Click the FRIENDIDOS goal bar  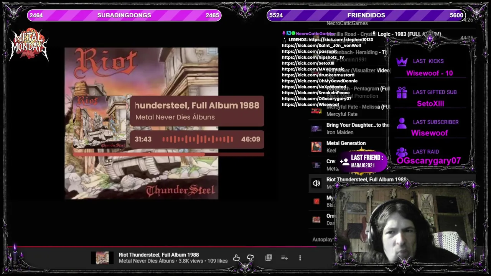pyautogui.click(x=366, y=15)
